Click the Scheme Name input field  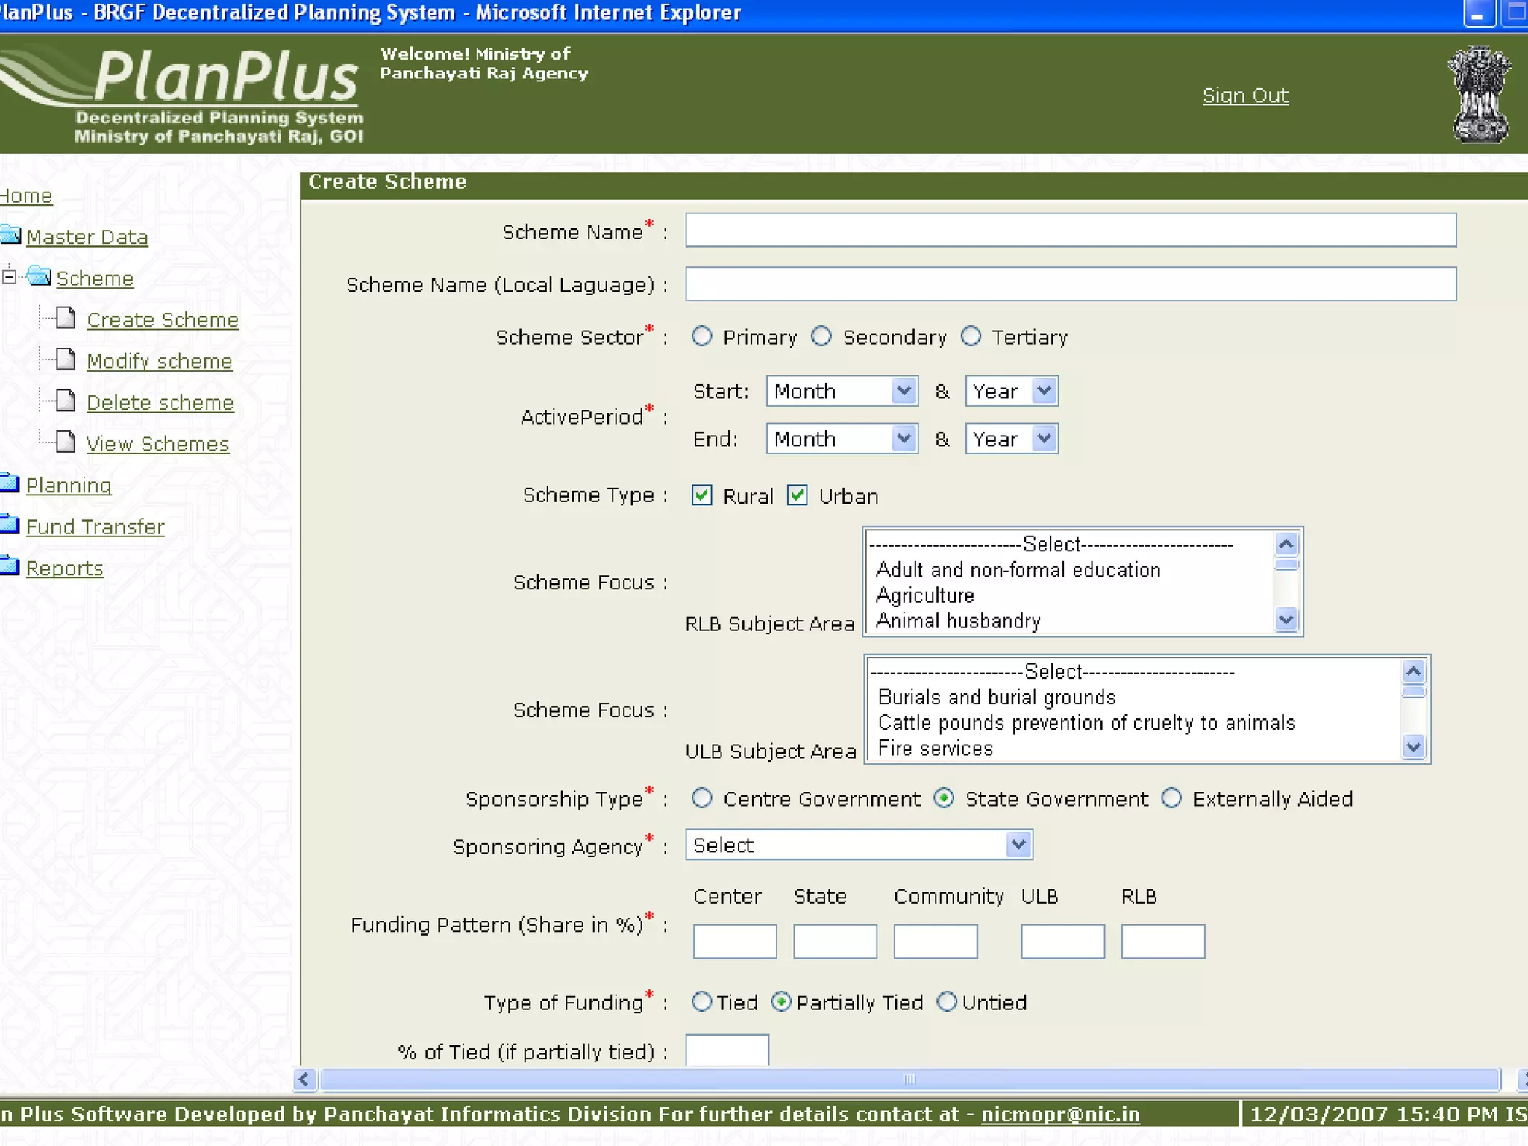point(1070,230)
